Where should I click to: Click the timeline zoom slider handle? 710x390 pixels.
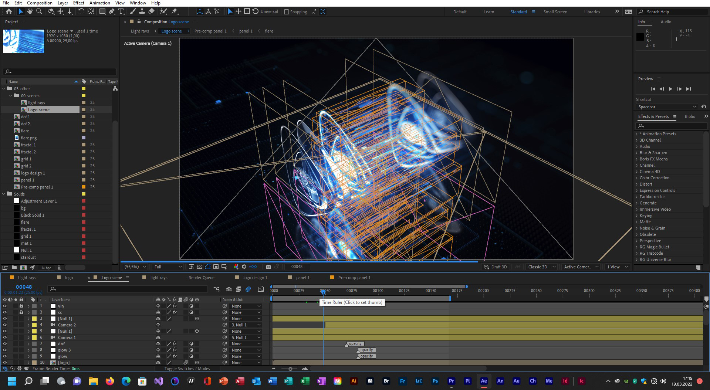[290, 369]
